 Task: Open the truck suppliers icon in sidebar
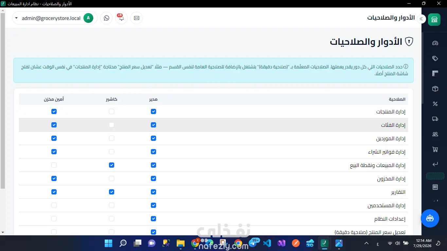click(435, 119)
